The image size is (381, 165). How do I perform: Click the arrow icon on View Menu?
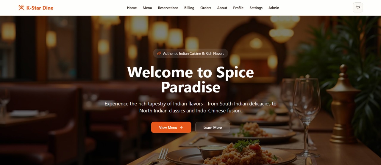coord(181,127)
